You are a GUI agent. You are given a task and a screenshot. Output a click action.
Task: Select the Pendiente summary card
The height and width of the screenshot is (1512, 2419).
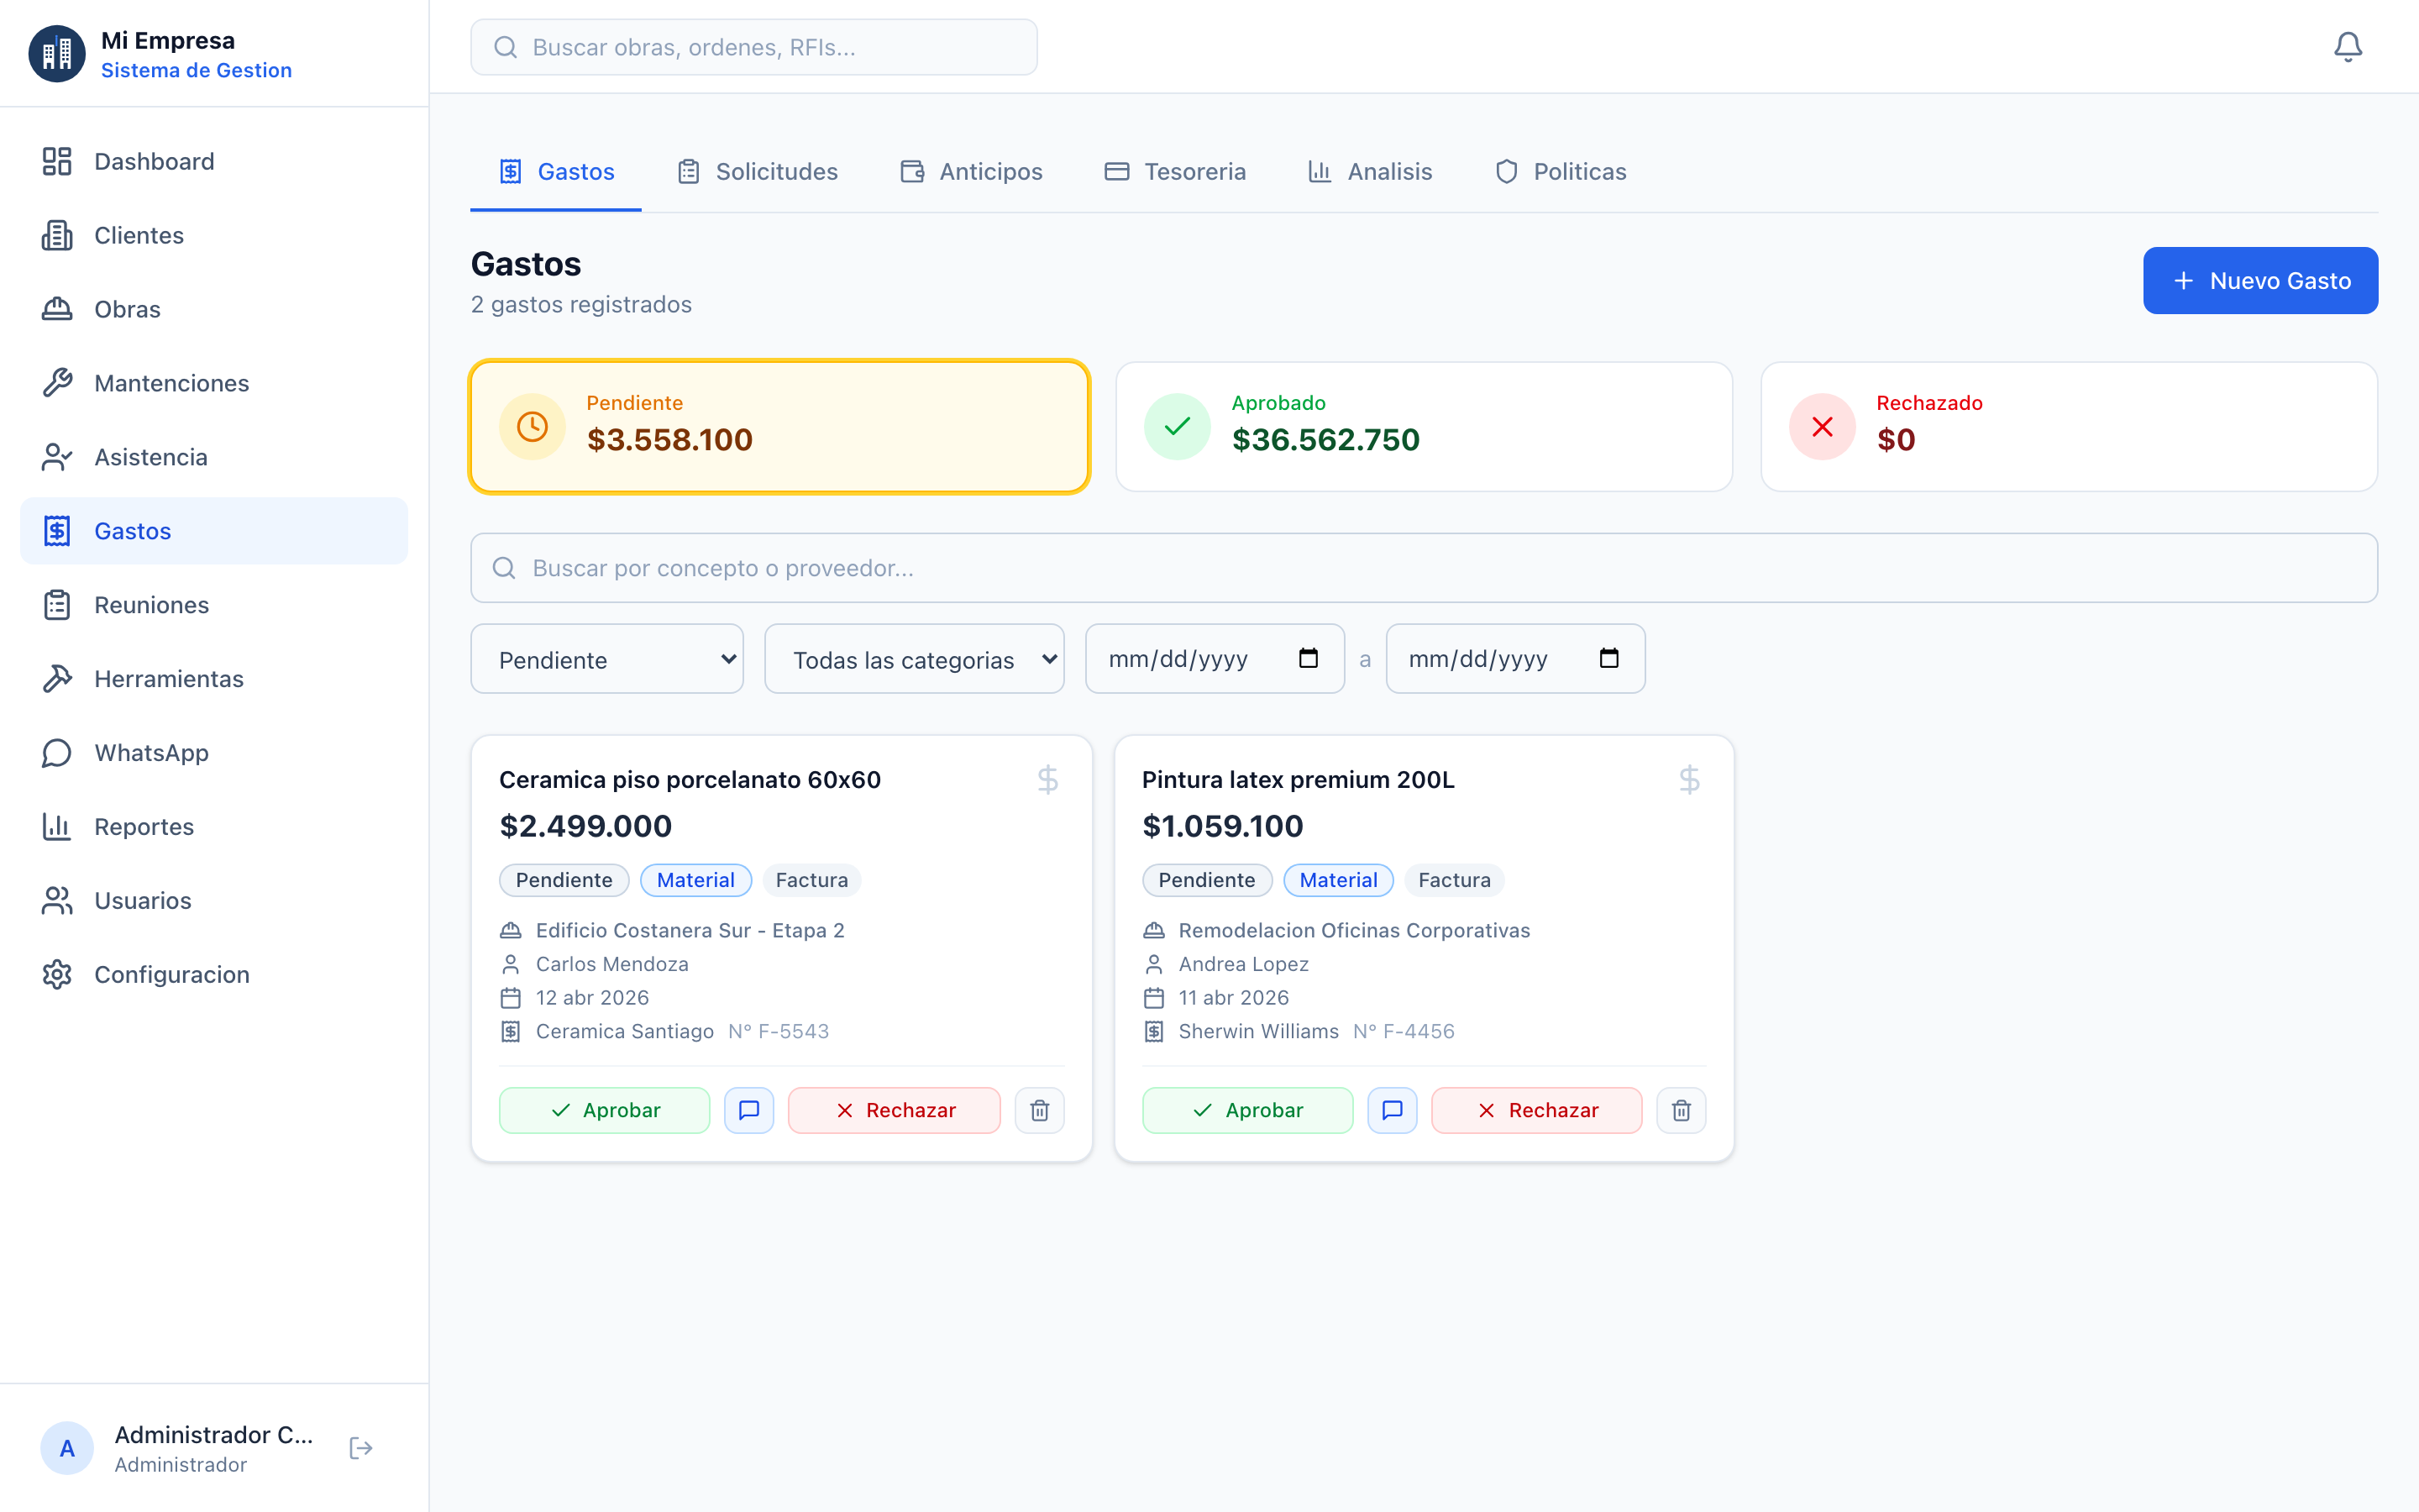tap(779, 426)
